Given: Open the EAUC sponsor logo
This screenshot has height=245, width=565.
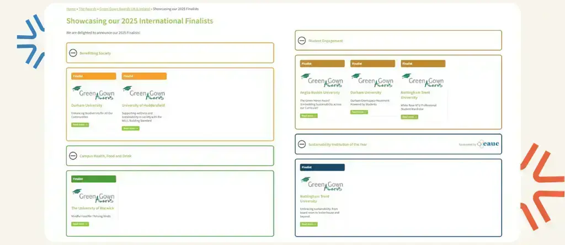Looking at the screenshot, I should point(488,144).
